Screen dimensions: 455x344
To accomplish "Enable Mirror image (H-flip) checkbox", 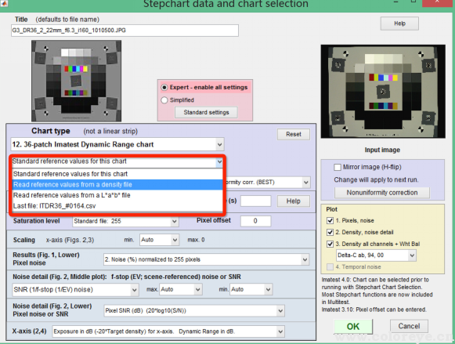I will [x=338, y=167].
